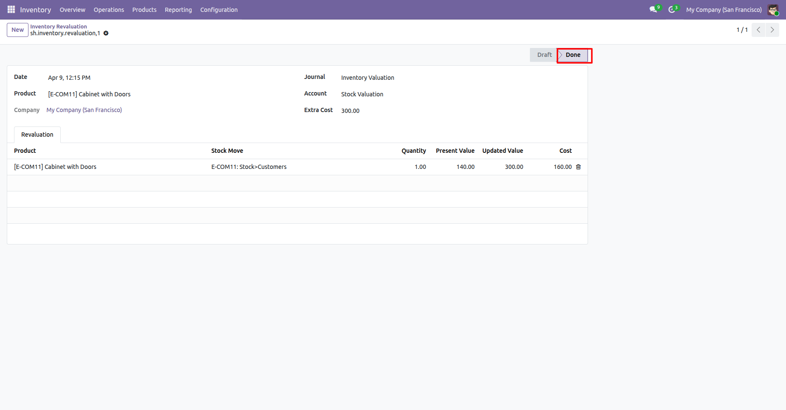Click the New button
The height and width of the screenshot is (410, 786).
pyautogui.click(x=17, y=30)
